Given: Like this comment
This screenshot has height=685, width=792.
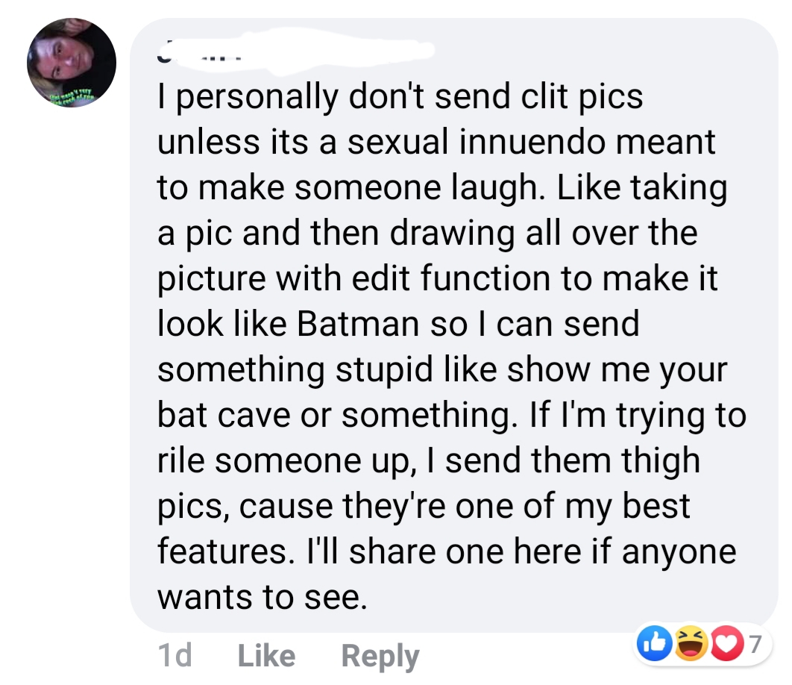Looking at the screenshot, I should coord(266,656).
